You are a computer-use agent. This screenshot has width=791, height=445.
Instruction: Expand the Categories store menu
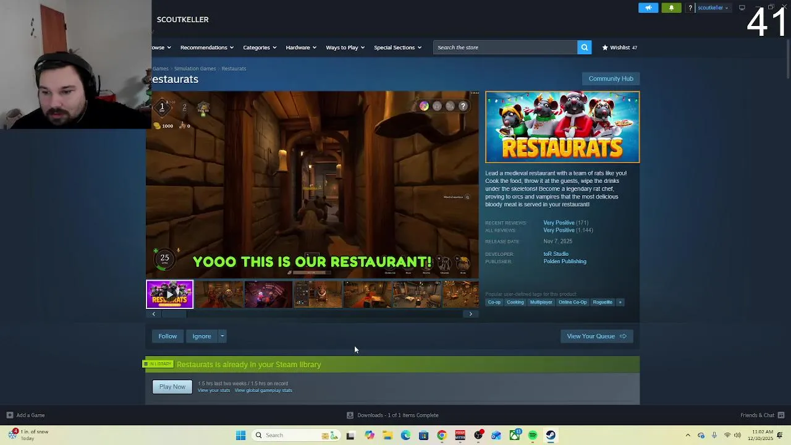point(260,48)
